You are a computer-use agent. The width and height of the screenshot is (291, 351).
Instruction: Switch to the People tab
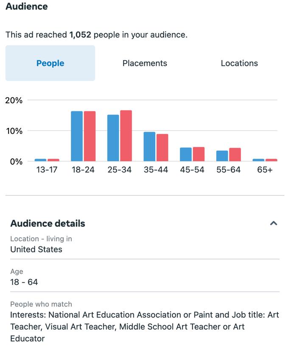pos(50,63)
